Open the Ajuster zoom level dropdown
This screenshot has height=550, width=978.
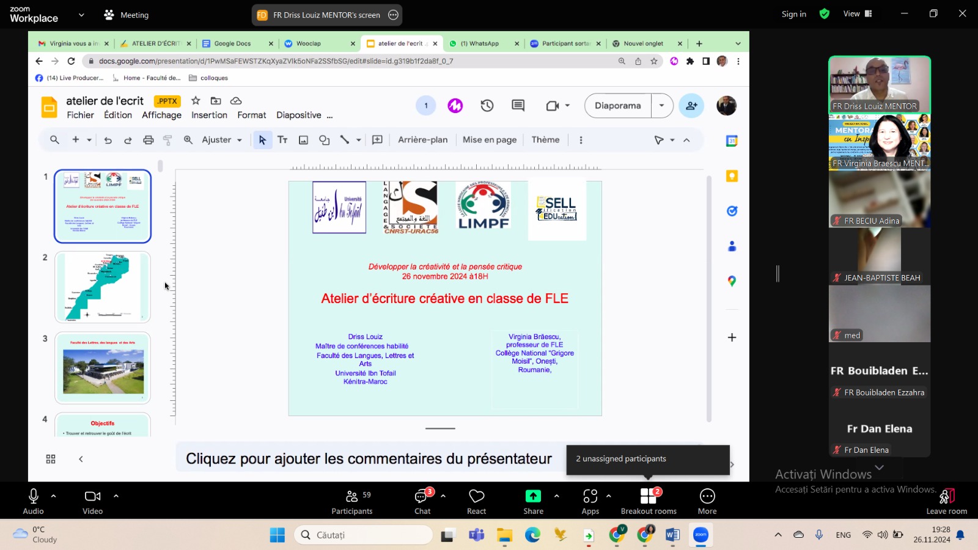click(x=222, y=140)
